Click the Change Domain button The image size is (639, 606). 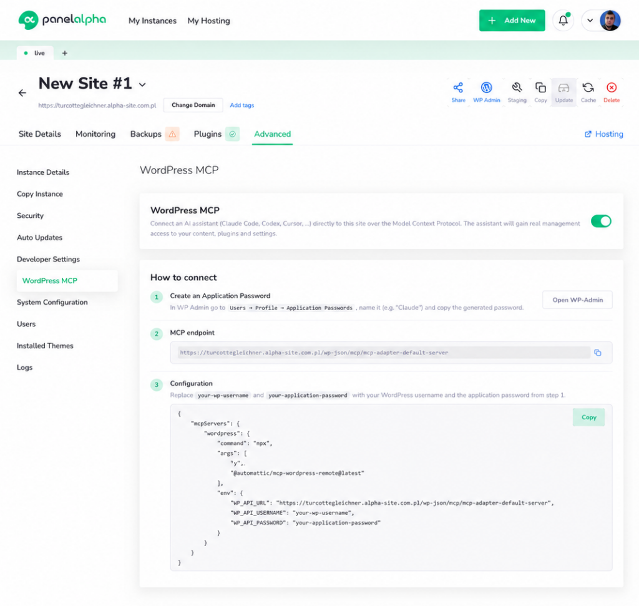[193, 105]
